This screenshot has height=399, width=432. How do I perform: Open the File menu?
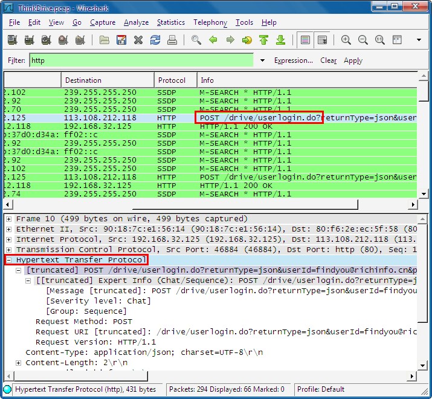tap(15, 22)
